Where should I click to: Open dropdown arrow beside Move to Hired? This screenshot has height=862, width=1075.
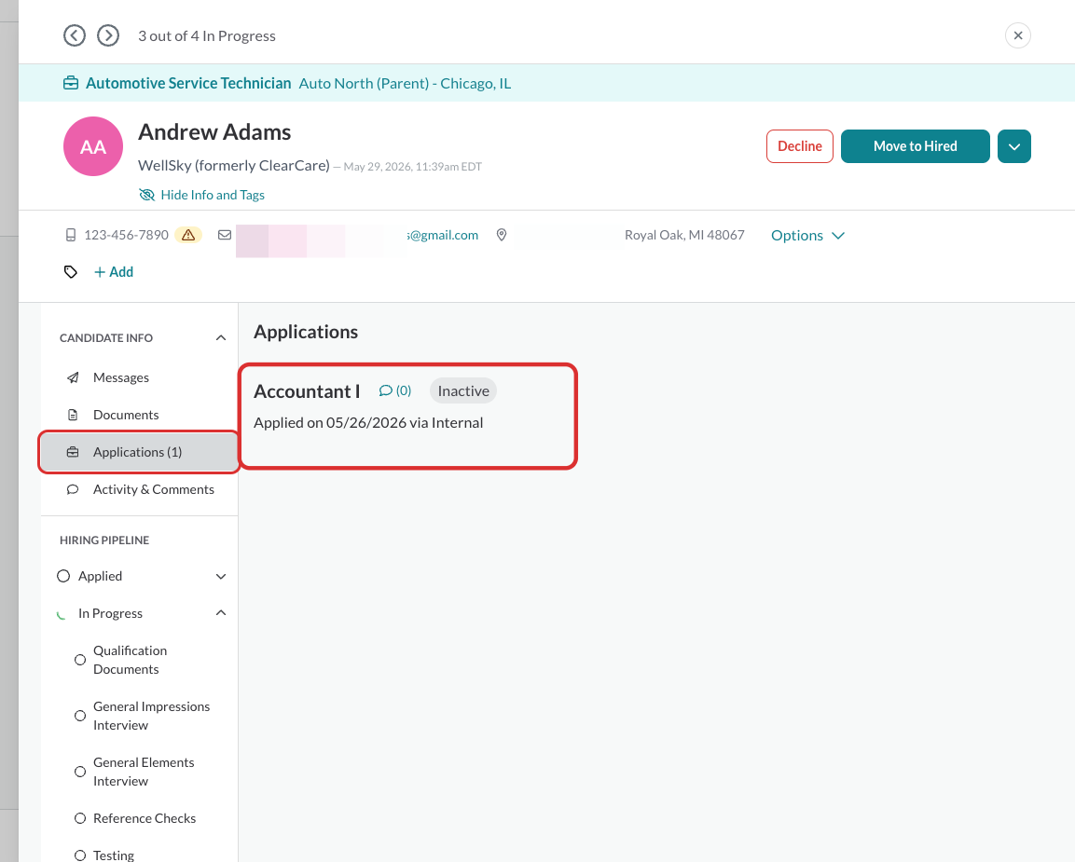click(1014, 146)
